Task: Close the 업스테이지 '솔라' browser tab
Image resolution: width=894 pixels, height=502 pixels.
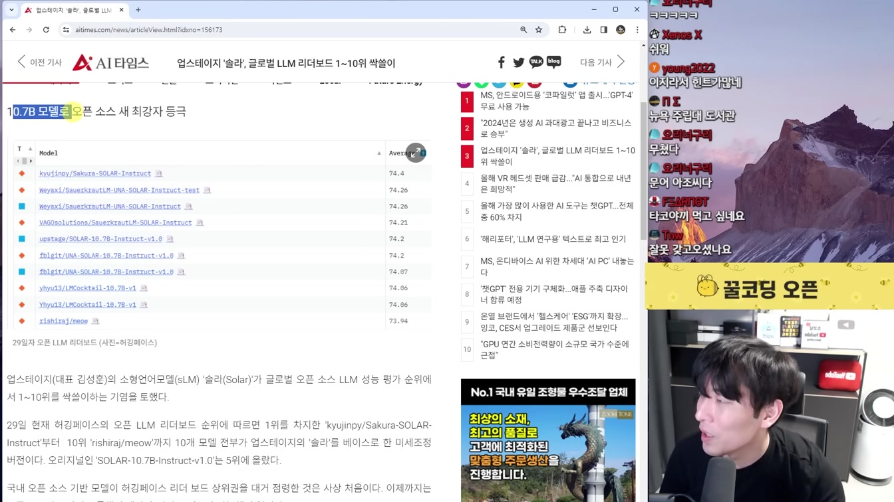Action: point(122,10)
